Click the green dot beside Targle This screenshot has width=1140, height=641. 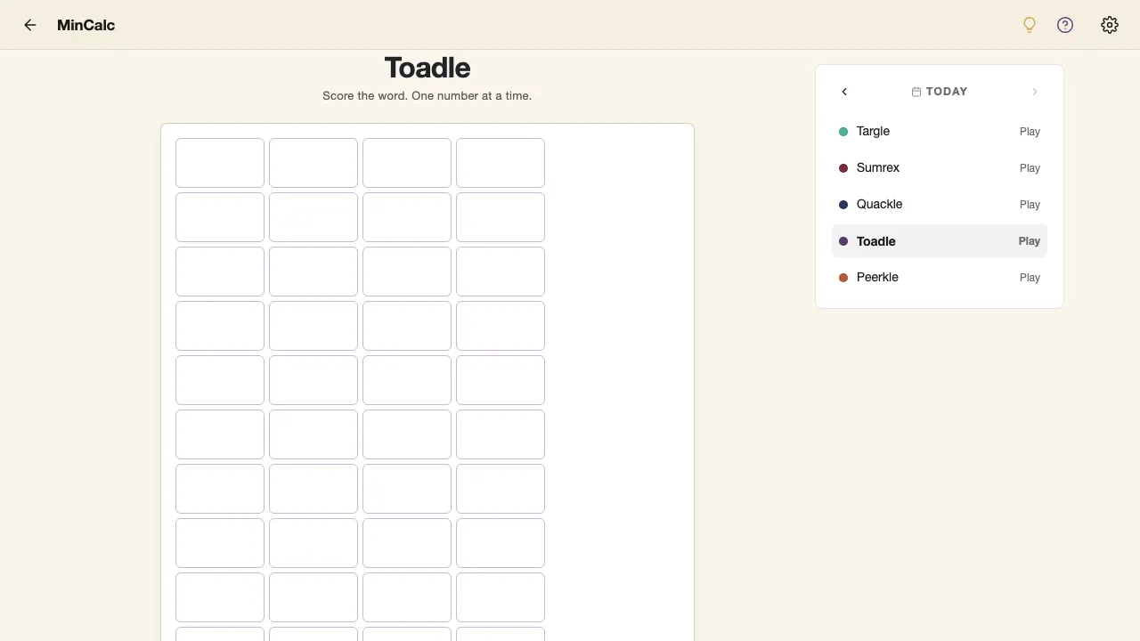(x=843, y=132)
